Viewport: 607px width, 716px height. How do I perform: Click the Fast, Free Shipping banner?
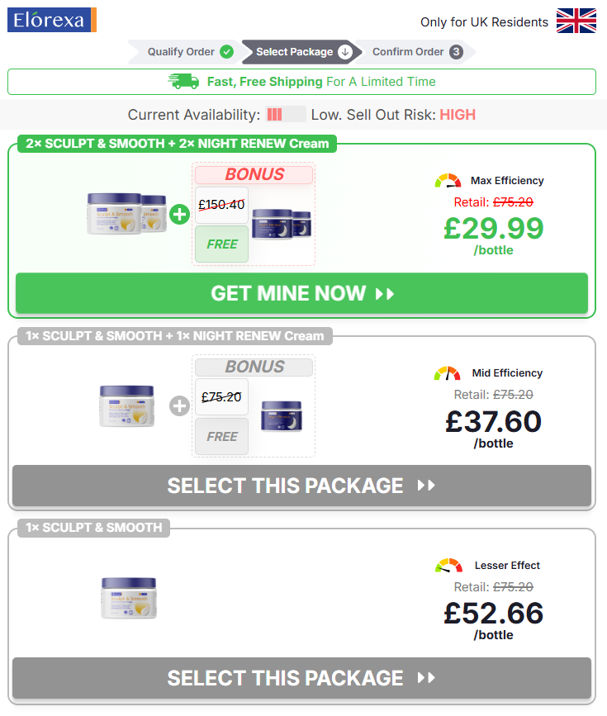[301, 82]
